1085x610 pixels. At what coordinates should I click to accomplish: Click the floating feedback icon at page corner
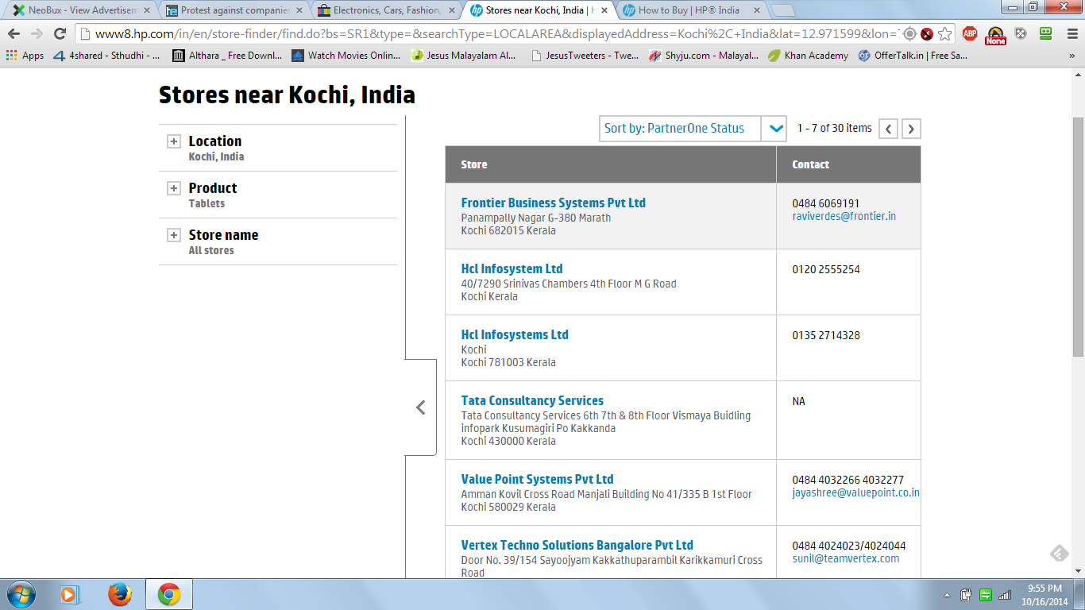click(x=1059, y=554)
